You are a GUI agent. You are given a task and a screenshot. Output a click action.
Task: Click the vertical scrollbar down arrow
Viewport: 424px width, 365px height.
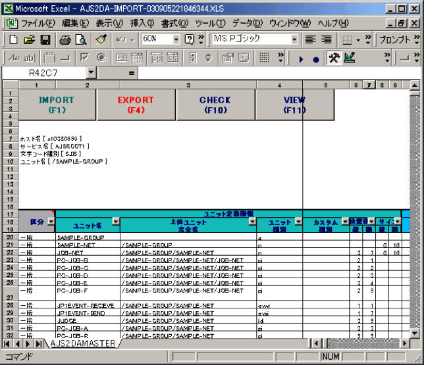414,333
